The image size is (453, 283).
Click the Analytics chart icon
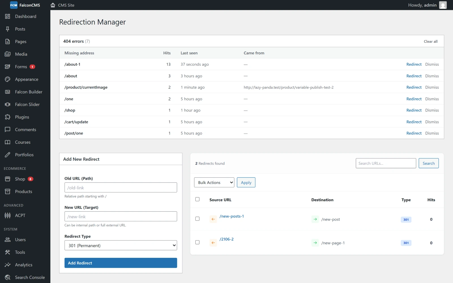pos(8,265)
